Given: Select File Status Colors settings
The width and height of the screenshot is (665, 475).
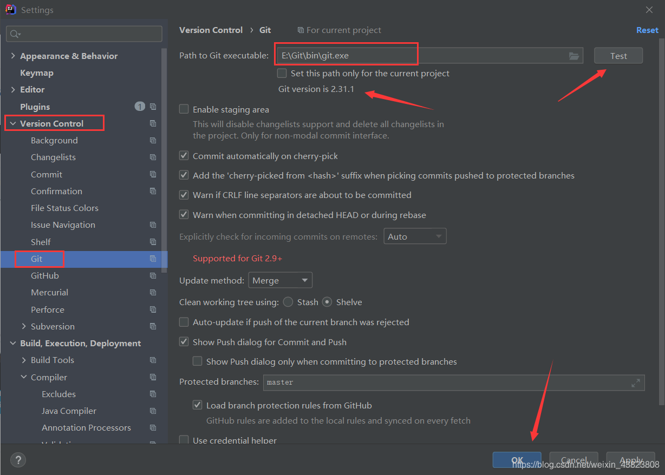Looking at the screenshot, I should tap(64, 208).
